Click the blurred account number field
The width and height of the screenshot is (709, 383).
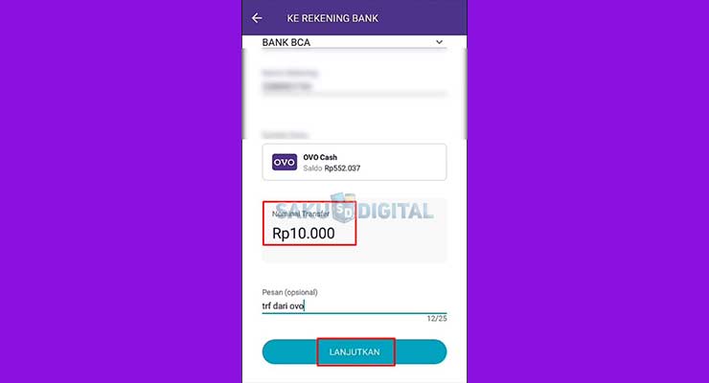click(354, 87)
